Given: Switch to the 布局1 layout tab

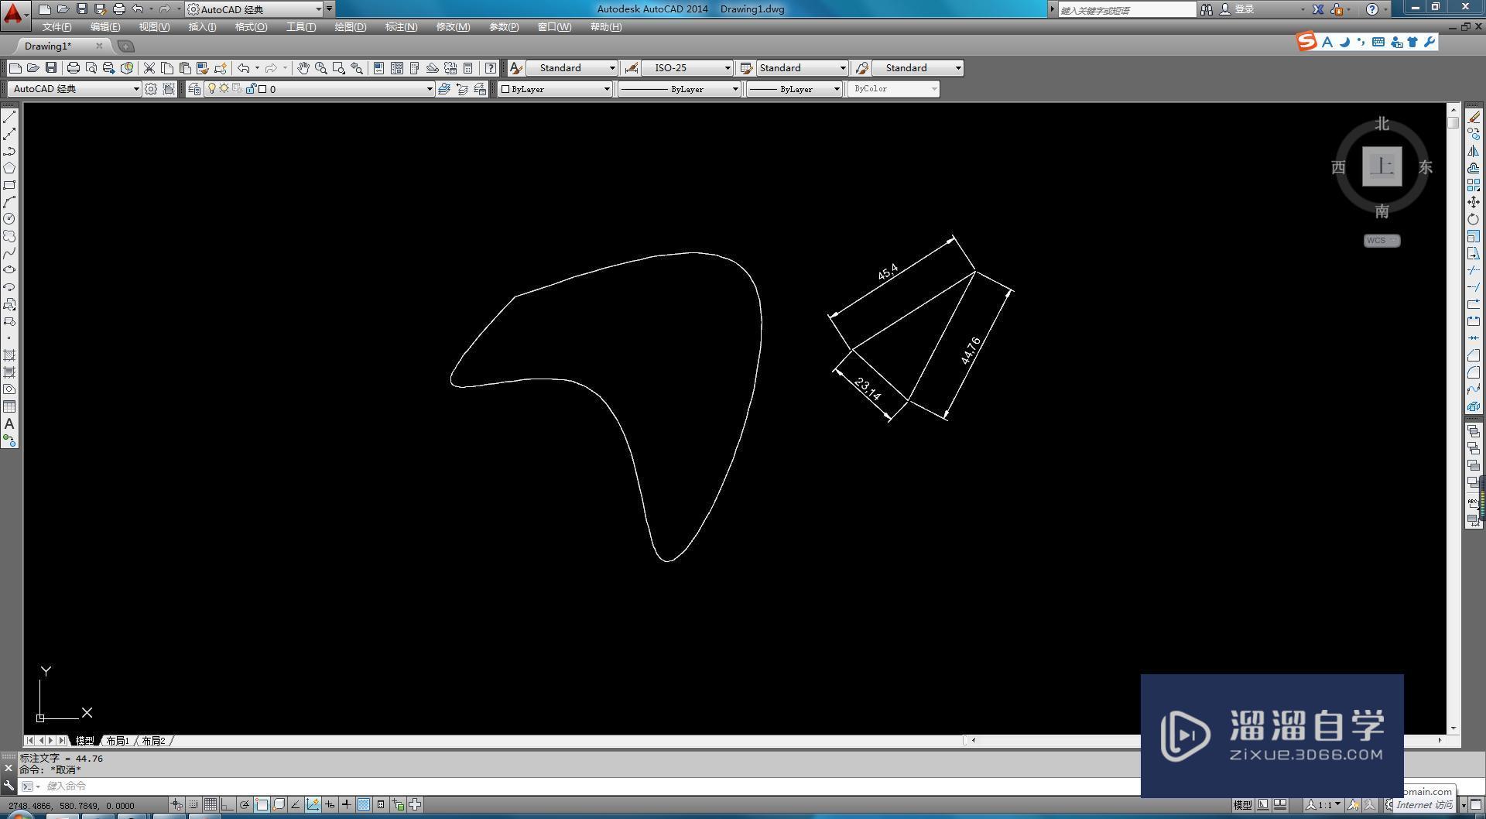Looking at the screenshot, I should tap(118, 741).
